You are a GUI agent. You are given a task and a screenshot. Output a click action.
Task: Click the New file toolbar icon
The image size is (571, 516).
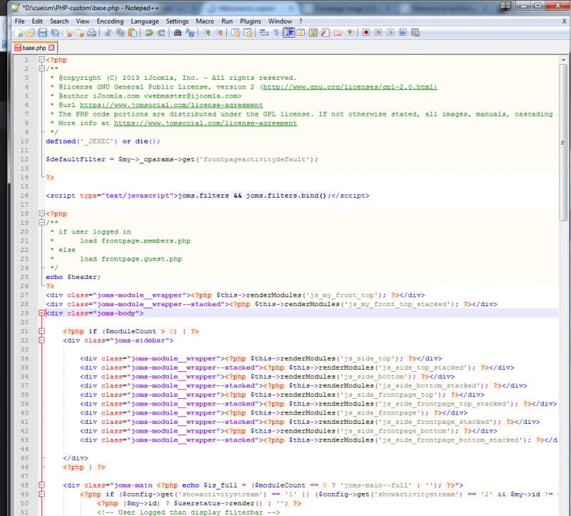click(x=19, y=33)
